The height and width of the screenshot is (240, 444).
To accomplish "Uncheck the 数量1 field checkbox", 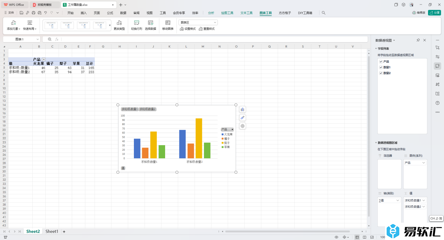I will [x=381, y=67].
